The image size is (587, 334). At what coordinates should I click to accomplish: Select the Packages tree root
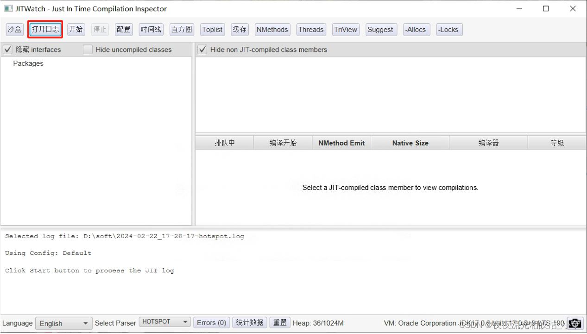point(28,63)
